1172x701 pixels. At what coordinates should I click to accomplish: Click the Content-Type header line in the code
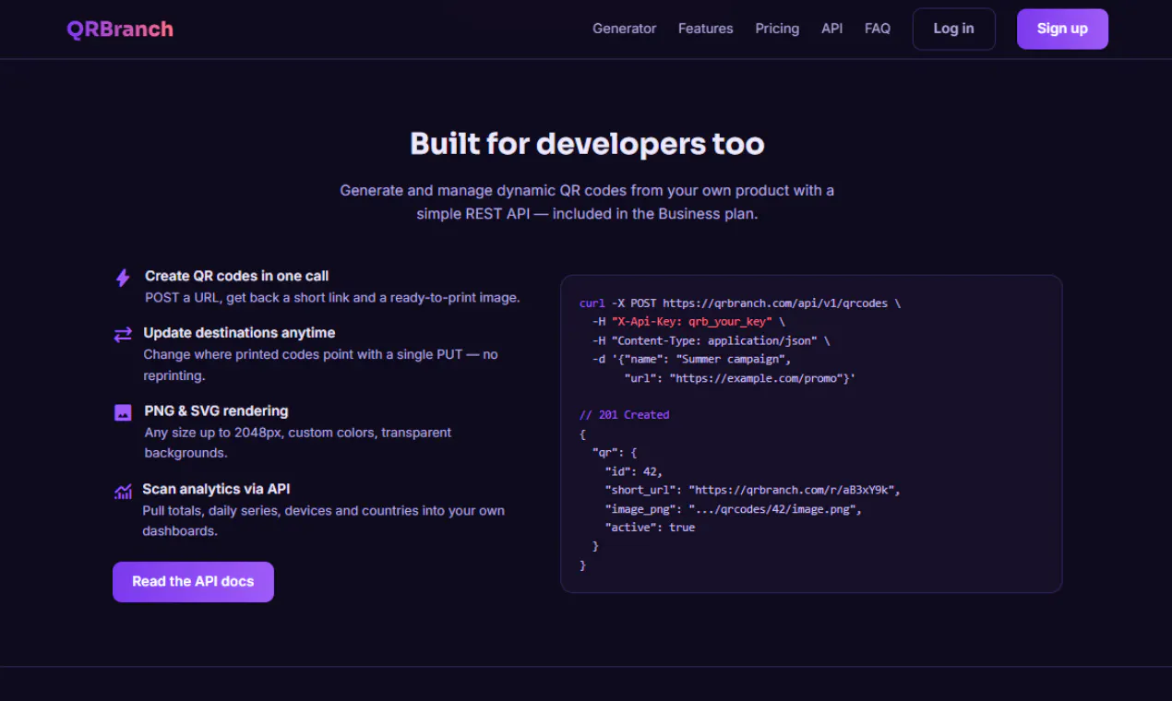pyautogui.click(x=711, y=340)
